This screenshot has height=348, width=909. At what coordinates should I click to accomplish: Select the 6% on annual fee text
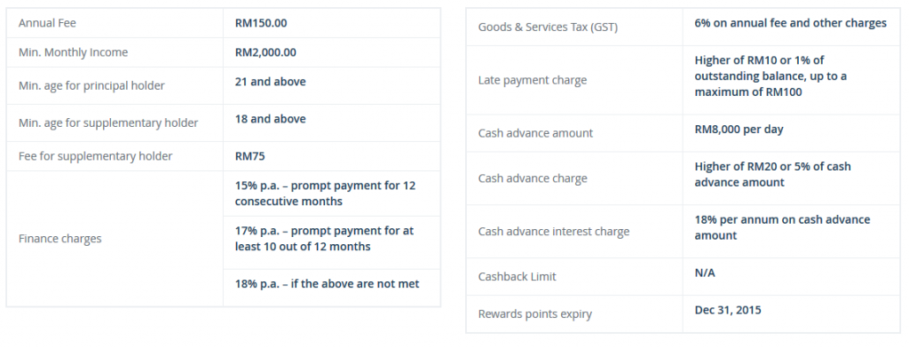791,23
